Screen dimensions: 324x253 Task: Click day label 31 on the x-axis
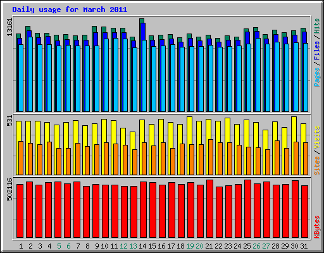coord(304,246)
